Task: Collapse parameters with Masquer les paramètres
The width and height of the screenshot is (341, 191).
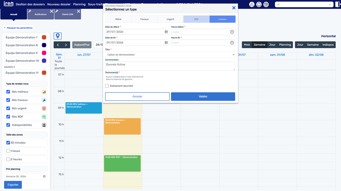Action: tap(18, 28)
